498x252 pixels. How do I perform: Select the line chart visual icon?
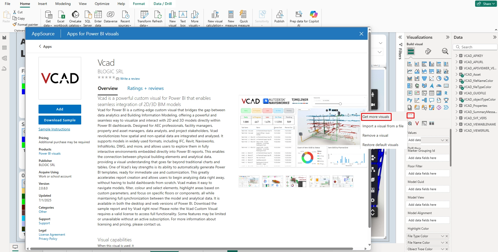click(x=410, y=71)
